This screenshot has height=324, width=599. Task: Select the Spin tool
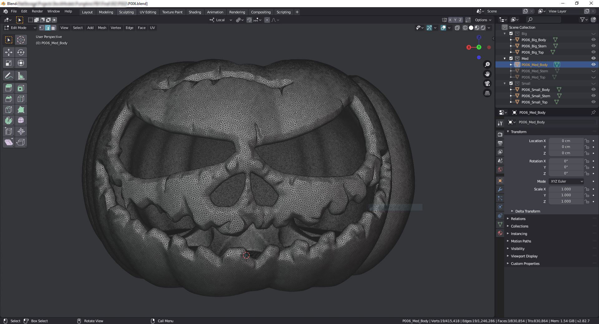click(x=9, y=121)
